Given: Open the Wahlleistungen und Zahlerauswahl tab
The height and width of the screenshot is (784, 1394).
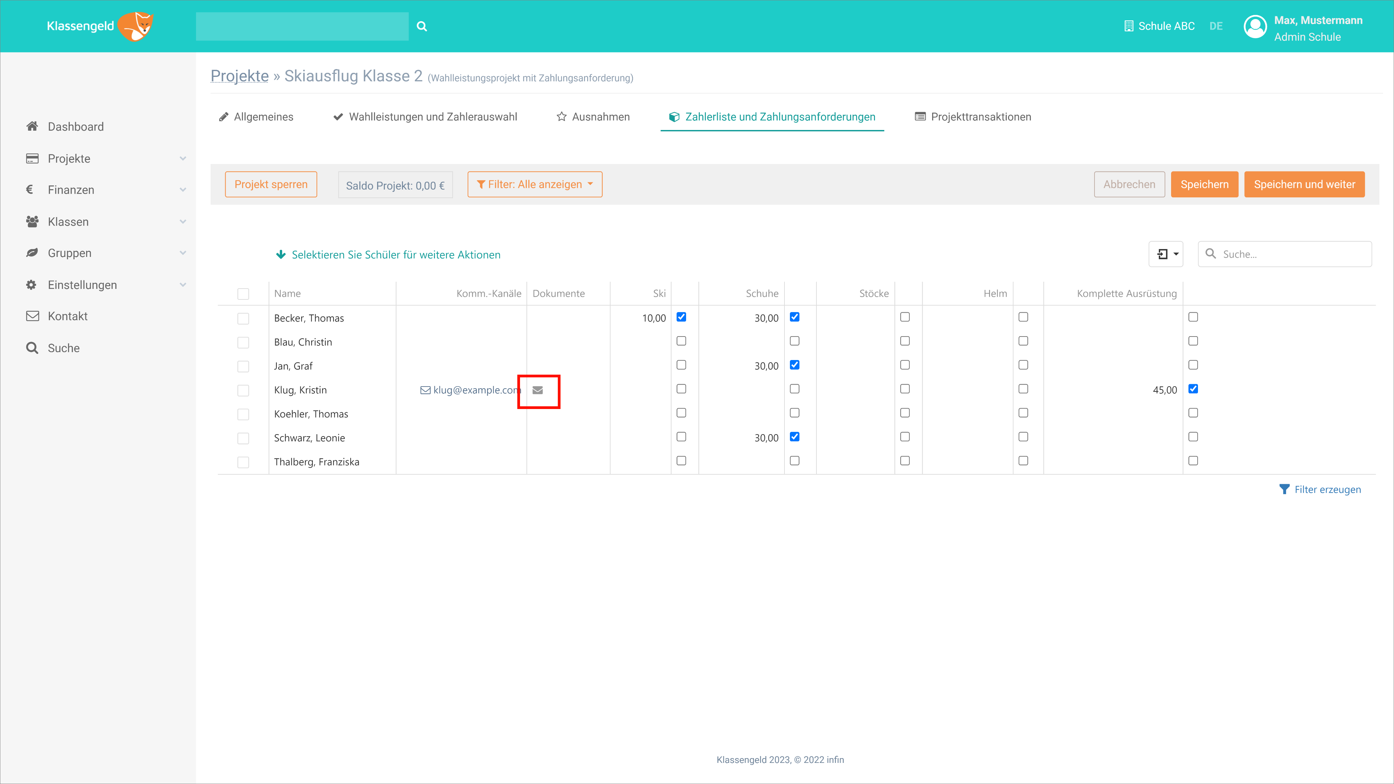Looking at the screenshot, I should tap(425, 117).
